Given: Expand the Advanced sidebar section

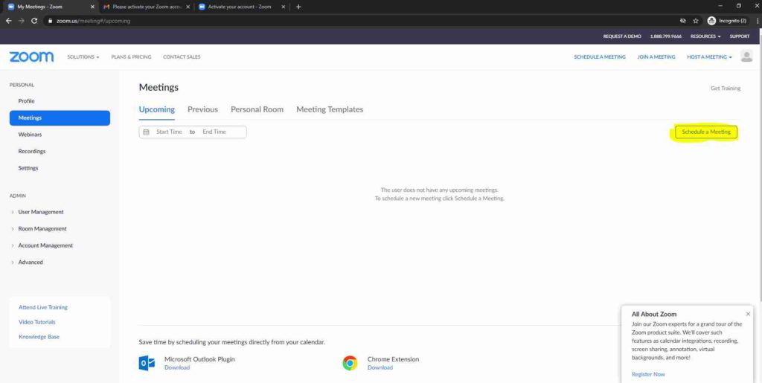Looking at the screenshot, I should pos(31,262).
